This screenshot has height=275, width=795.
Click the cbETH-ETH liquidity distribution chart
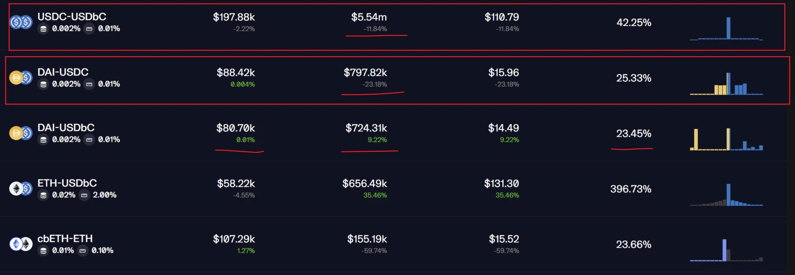[x=726, y=250]
